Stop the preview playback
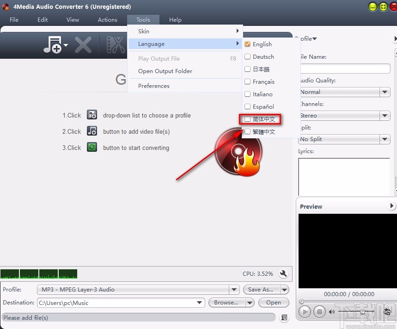Image resolution: width=397 pixels, height=329 pixels. (319, 311)
